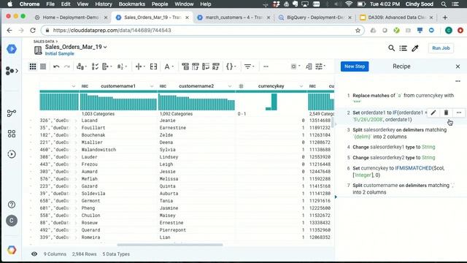467x263 pixels.
Task: Open the flow-branch icon in sidebar
Action: pyautogui.click(x=12, y=113)
